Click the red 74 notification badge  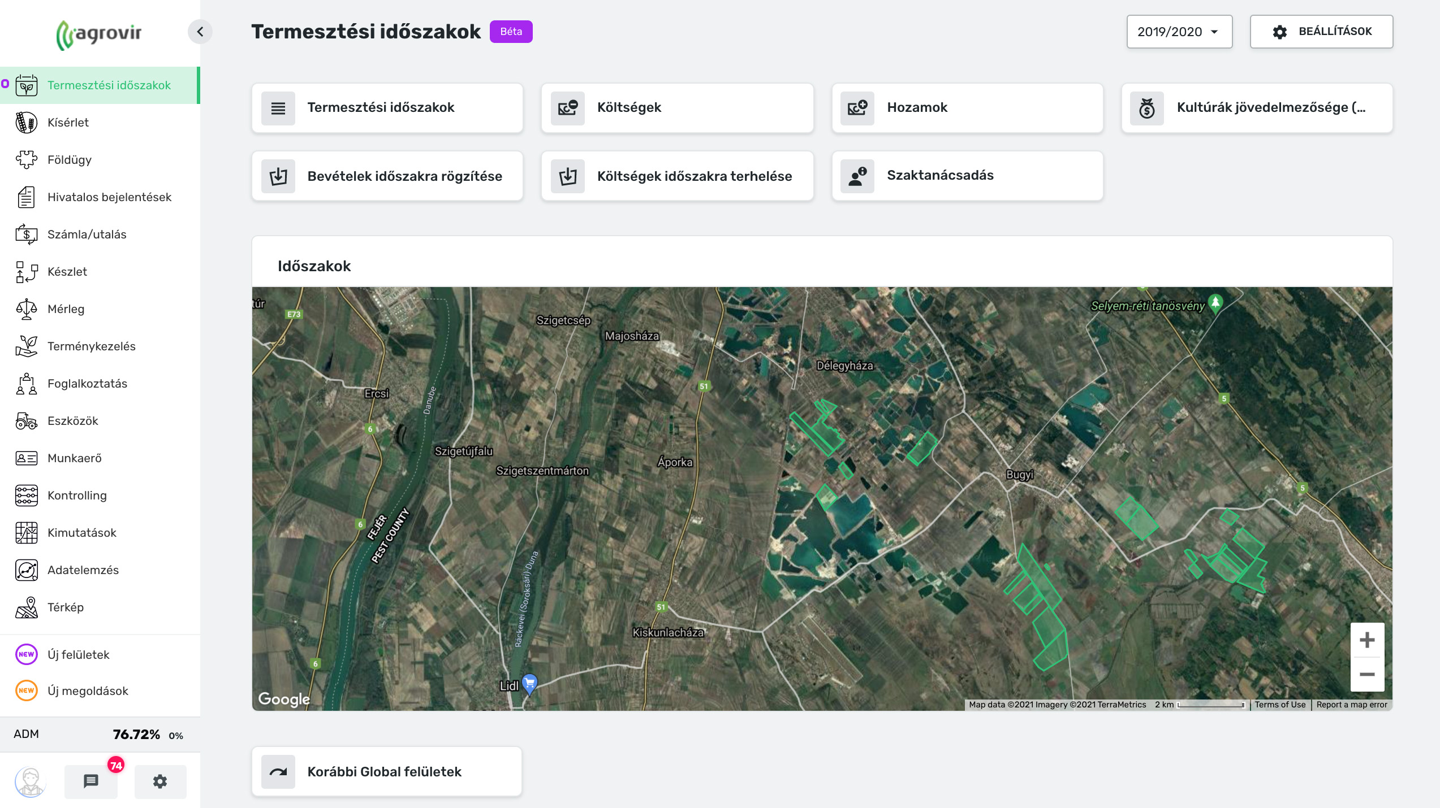(116, 766)
